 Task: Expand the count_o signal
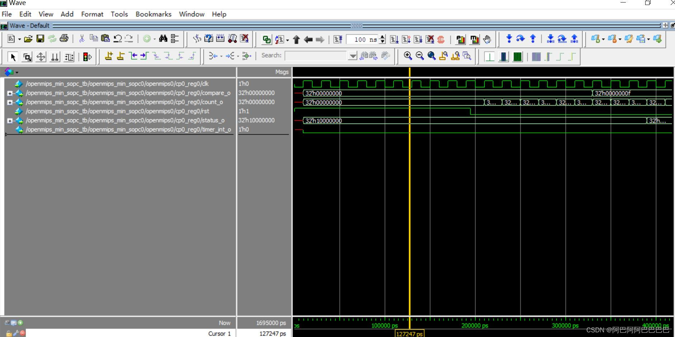coord(10,102)
